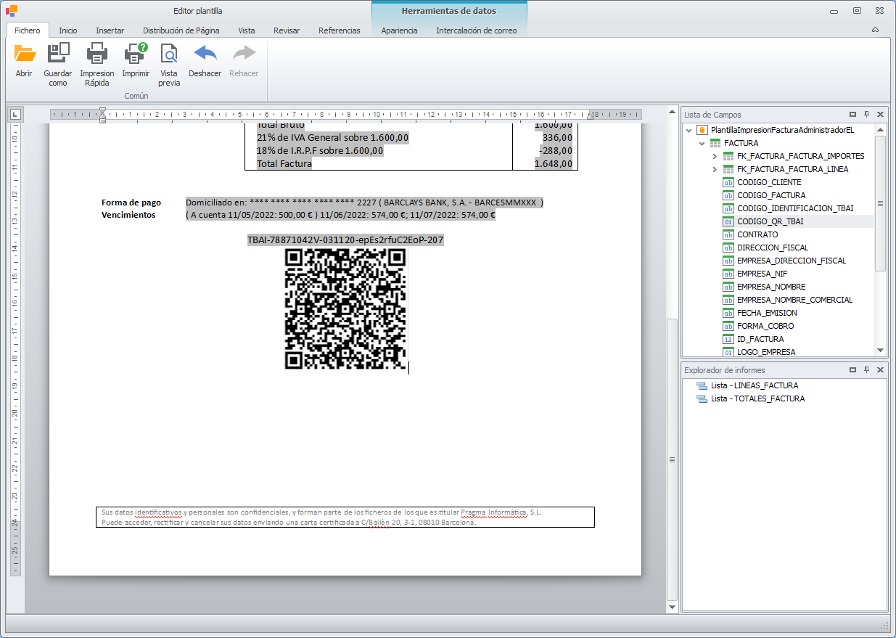Open Vista previa print preview
896x638 pixels.
point(169,54)
